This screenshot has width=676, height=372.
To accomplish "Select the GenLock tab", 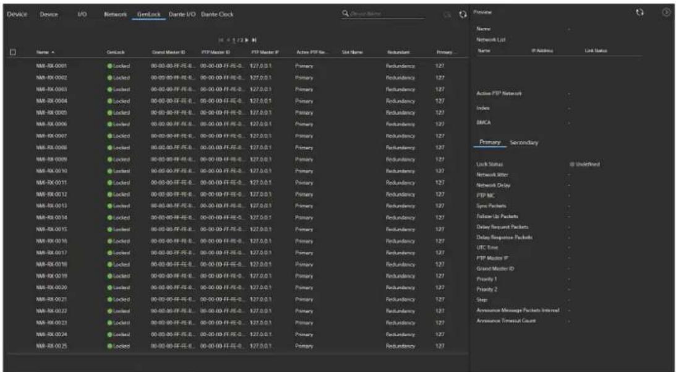I will [x=148, y=14].
